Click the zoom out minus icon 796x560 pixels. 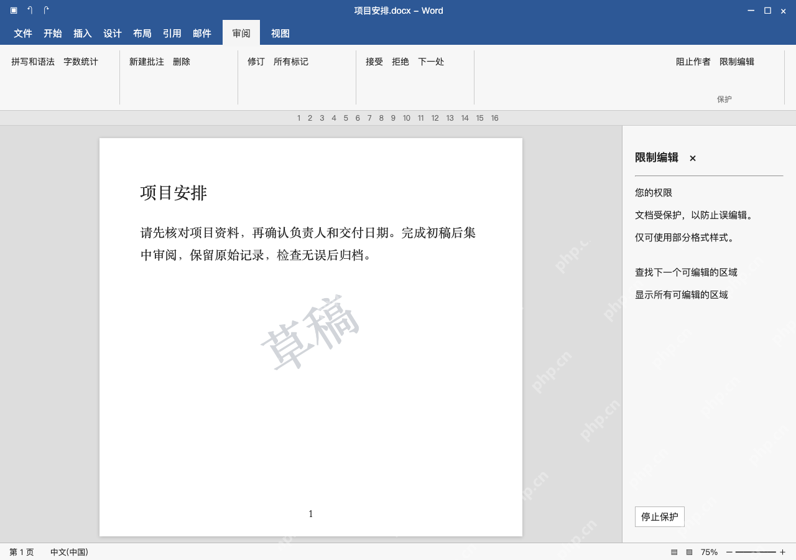point(729,553)
